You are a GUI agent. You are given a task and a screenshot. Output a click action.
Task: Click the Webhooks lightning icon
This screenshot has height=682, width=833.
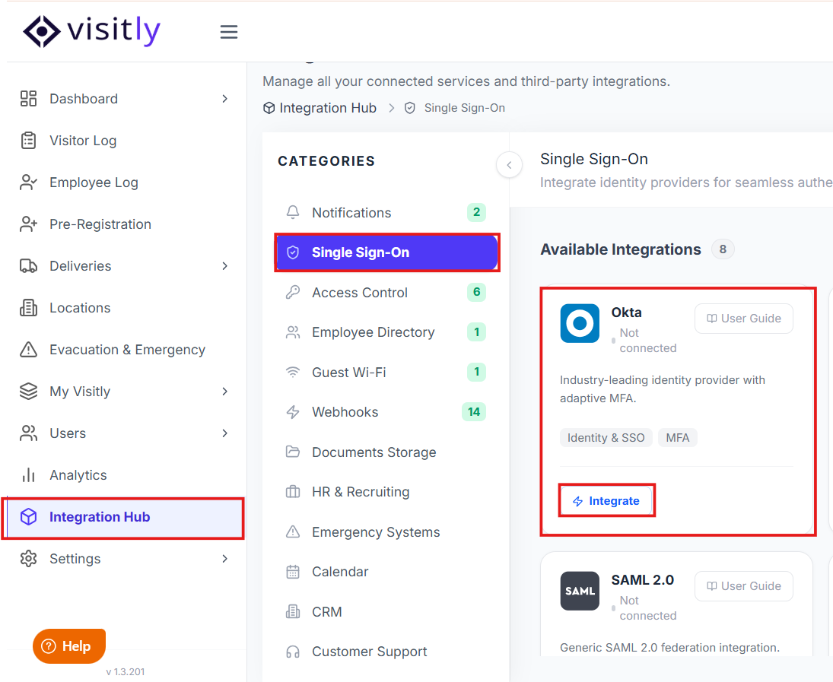click(x=293, y=412)
